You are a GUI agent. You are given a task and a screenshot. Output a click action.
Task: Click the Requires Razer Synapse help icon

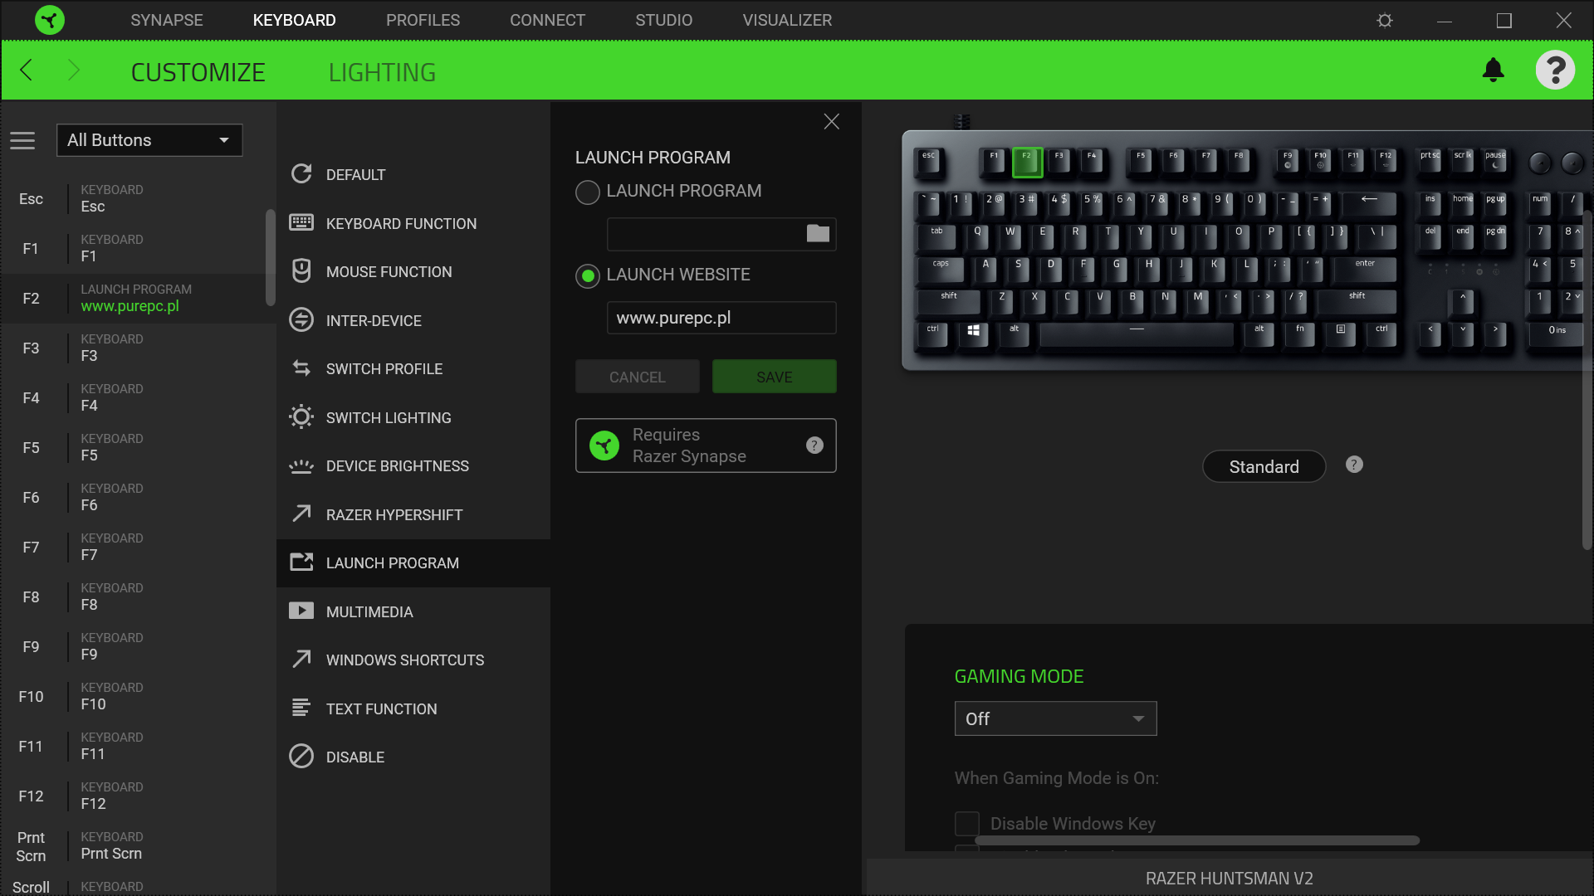click(x=814, y=446)
